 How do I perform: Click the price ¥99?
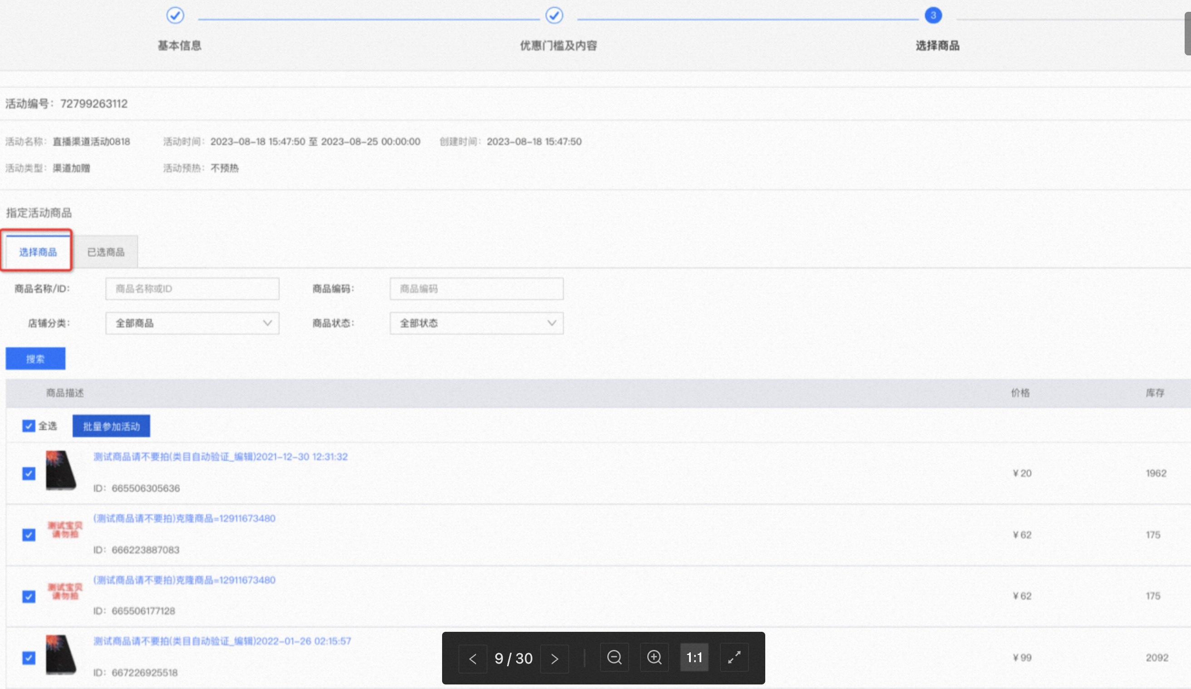pyautogui.click(x=1022, y=657)
